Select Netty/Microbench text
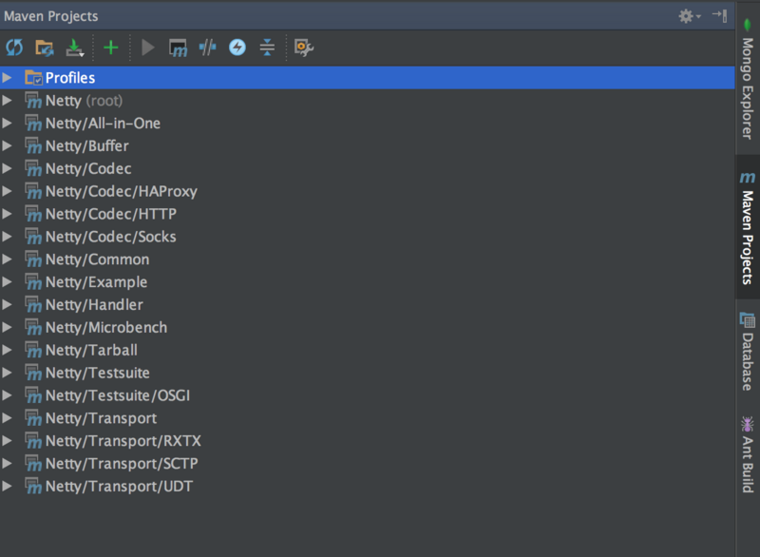This screenshot has width=760, height=557. tap(106, 328)
